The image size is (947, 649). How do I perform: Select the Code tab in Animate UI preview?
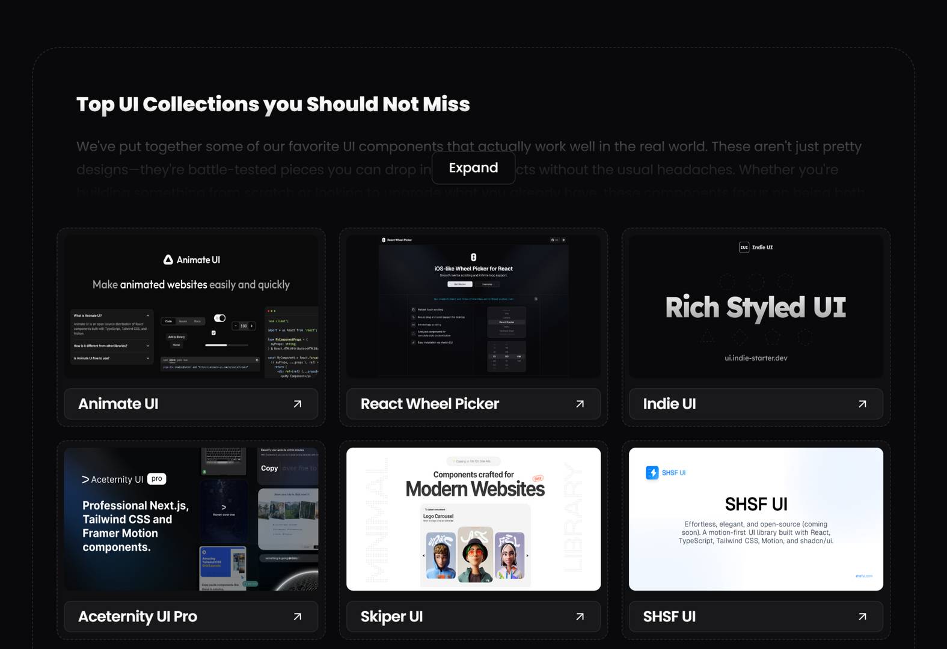tap(169, 321)
